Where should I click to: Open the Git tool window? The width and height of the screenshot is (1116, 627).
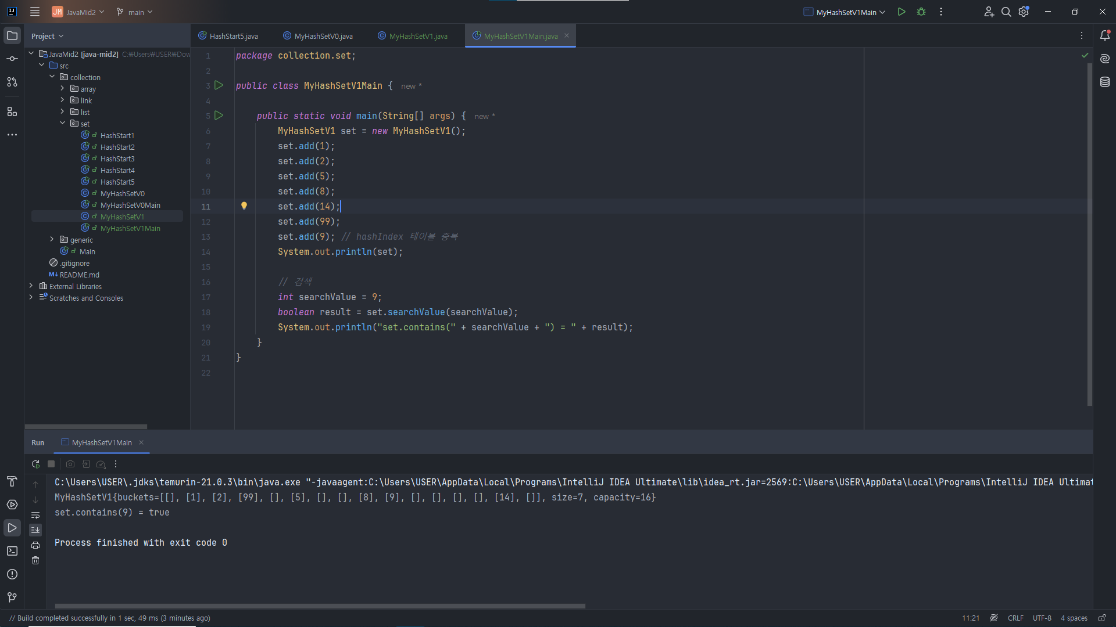12,597
